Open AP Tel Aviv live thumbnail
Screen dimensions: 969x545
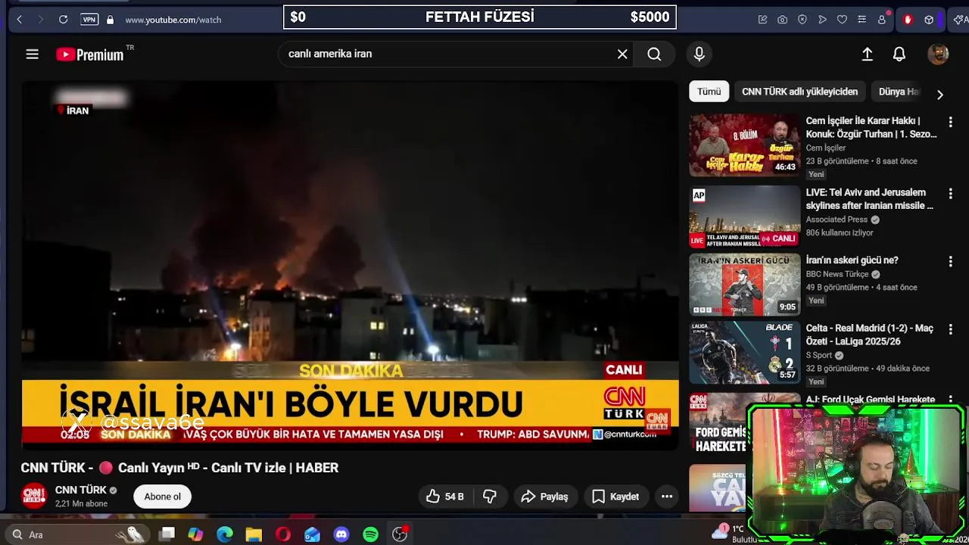(744, 216)
